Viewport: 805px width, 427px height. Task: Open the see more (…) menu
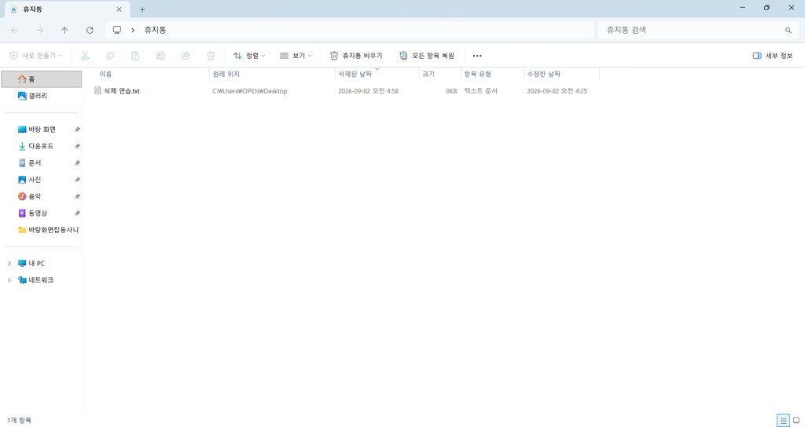coord(477,56)
